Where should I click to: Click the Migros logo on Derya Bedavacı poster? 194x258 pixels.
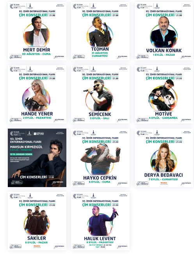[164, 183]
